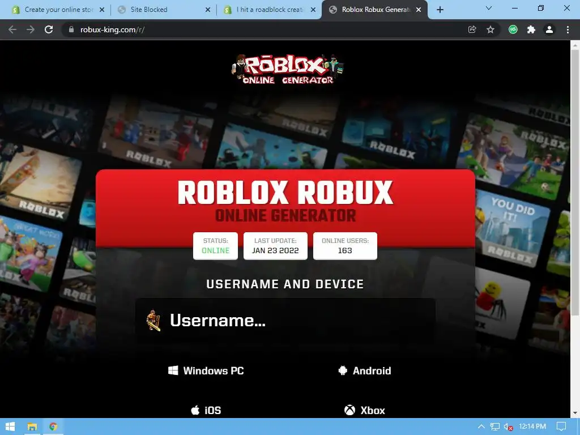Click the page vertical scrollbar thumb

tap(575, 182)
